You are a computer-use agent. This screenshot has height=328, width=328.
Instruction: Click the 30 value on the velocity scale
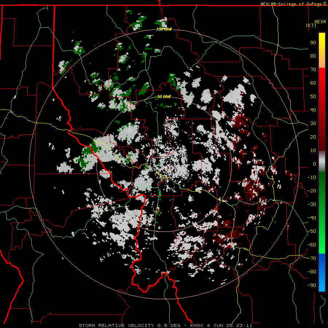[x=313, y=124]
